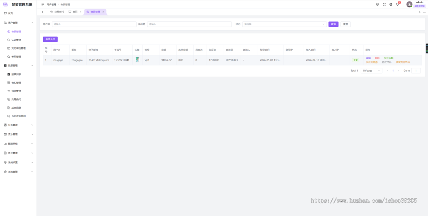The image size is (428, 216).
Task: Open 等级管理 in the sidebar
Action: click(x=16, y=57)
